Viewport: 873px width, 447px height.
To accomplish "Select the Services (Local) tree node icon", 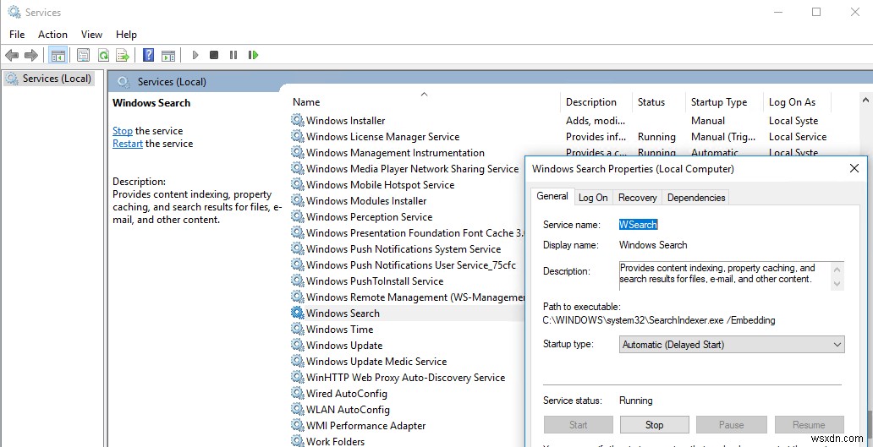I will [12, 79].
